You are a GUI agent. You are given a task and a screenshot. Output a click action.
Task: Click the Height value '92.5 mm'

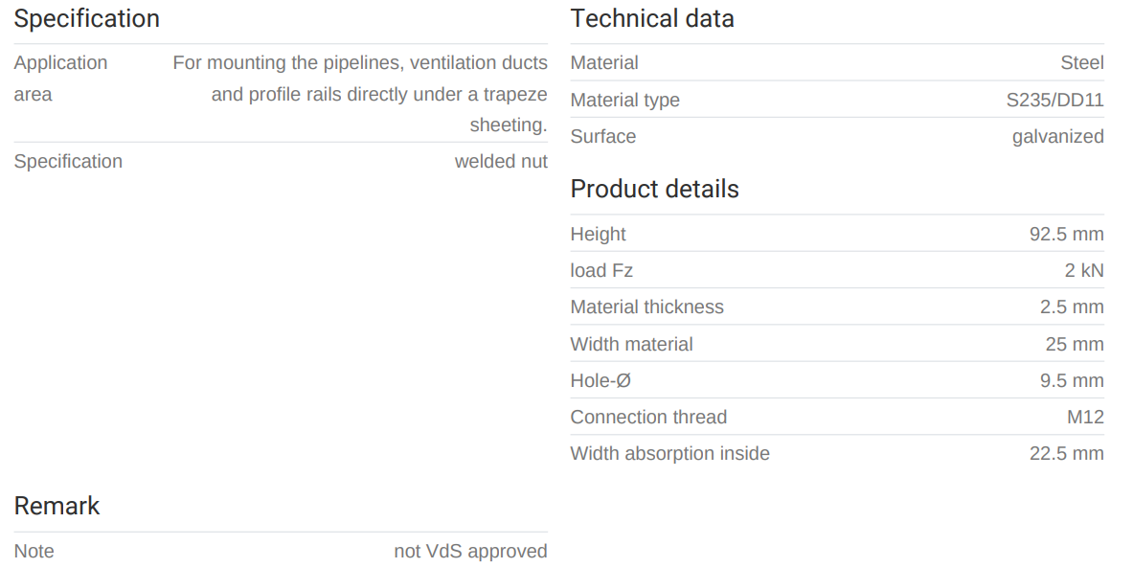pos(1066,235)
